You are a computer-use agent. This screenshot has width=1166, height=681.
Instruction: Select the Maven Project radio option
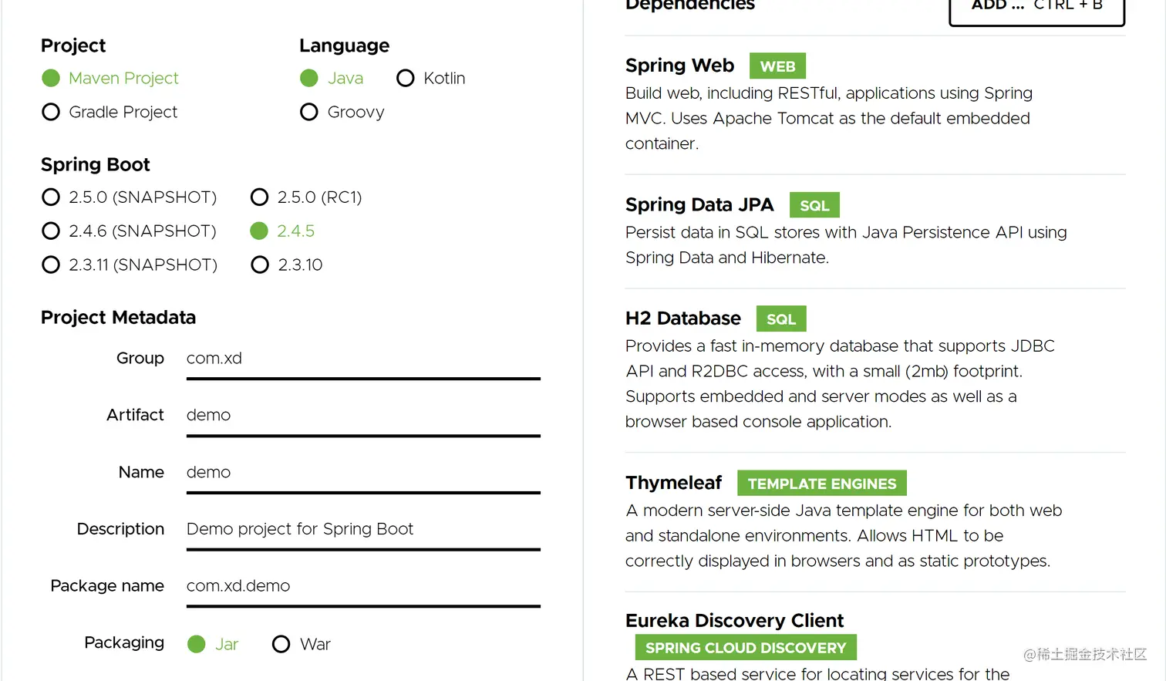(x=51, y=79)
